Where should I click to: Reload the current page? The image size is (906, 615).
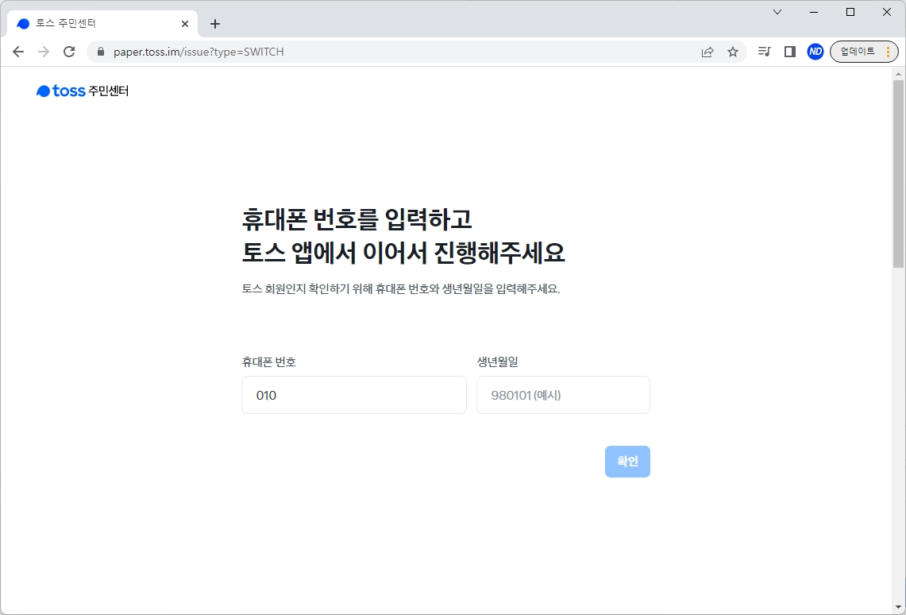69,52
